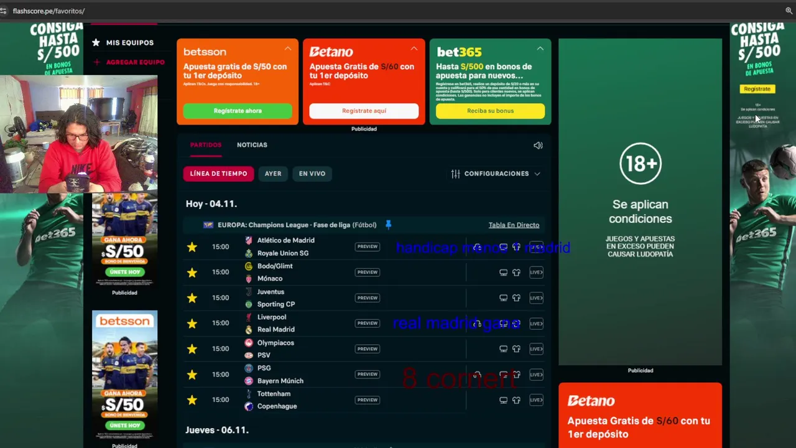The height and width of the screenshot is (448, 796).
Task: Collapse the Betano ad card chevron
Action: [414, 48]
